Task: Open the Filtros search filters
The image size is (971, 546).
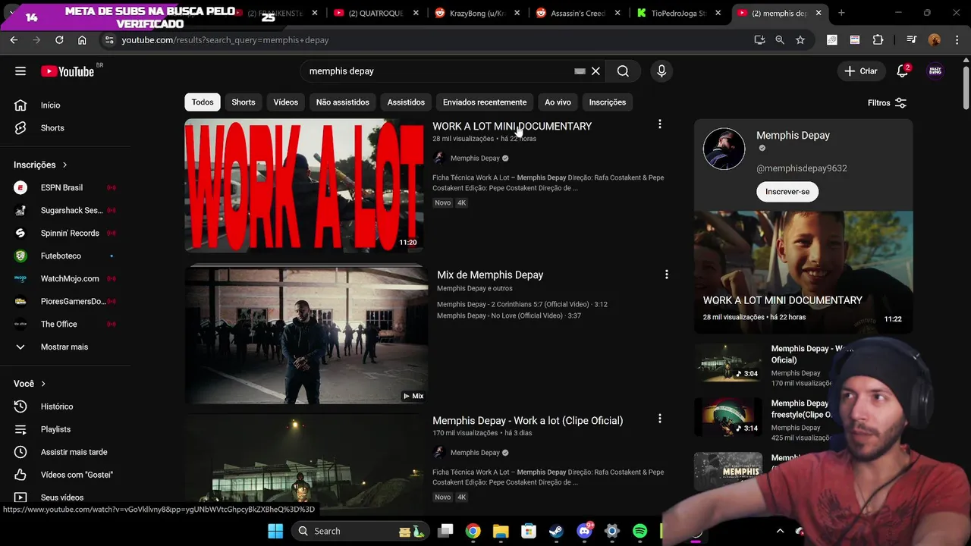Action: click(x=887, y=103)
